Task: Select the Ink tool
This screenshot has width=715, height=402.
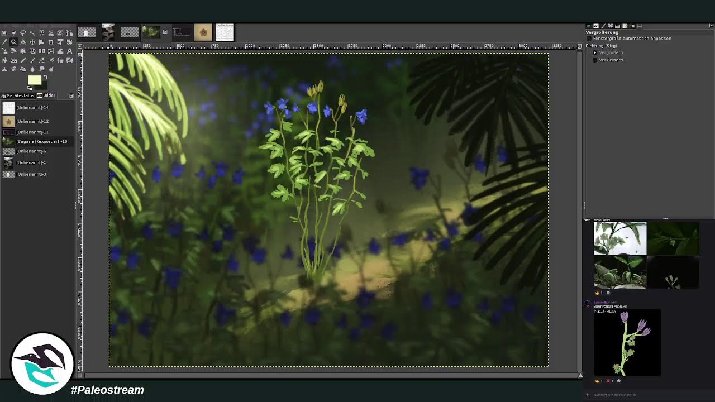Action: (x=60, y=60)
